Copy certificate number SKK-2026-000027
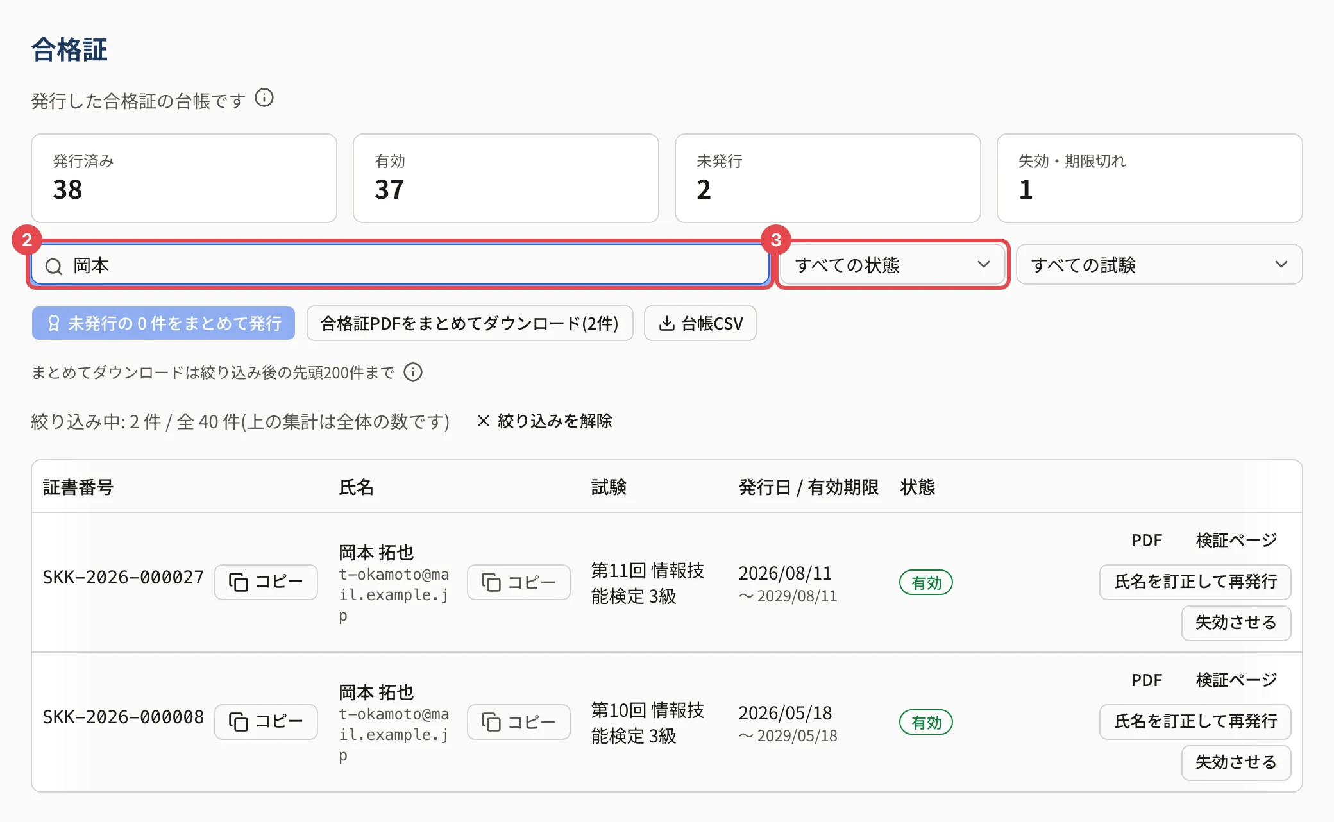Viewport: 1334px width, 822px height. tap(266, 582)
